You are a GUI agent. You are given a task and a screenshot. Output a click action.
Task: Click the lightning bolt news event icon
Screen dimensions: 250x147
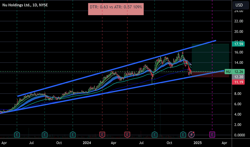[191, 135]
